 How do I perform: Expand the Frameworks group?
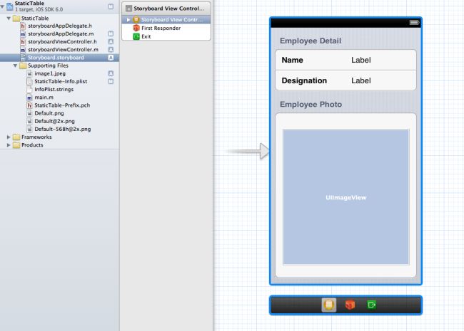pos(9,137)
